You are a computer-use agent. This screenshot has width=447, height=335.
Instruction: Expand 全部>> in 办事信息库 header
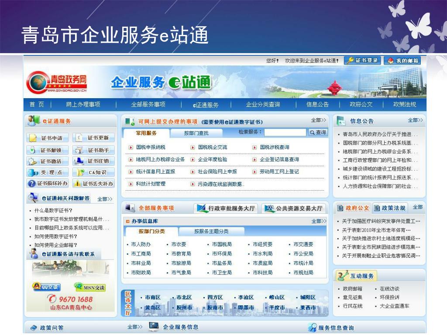[x=319, y=221]
